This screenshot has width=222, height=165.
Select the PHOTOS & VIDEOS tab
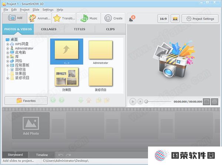[18, 29]
